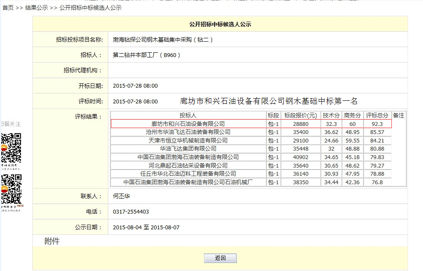The height and width of the screenshot is (271, 423).
Task: Click the 评标结果 label
Action: 88,117
